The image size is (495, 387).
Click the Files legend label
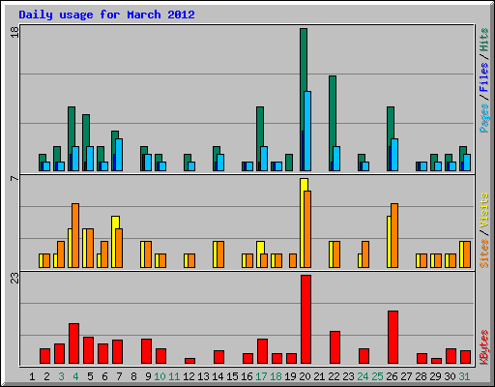tap(483, 77)
